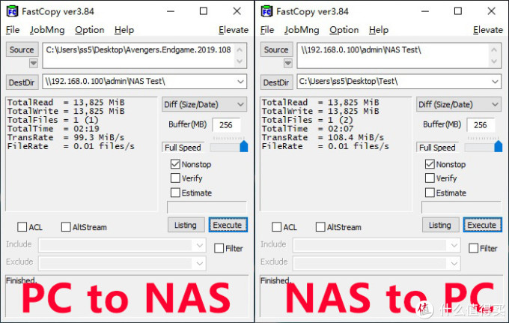
Task: Click the FastCopy app icon in right window title bar
Action: coord(266,12)
